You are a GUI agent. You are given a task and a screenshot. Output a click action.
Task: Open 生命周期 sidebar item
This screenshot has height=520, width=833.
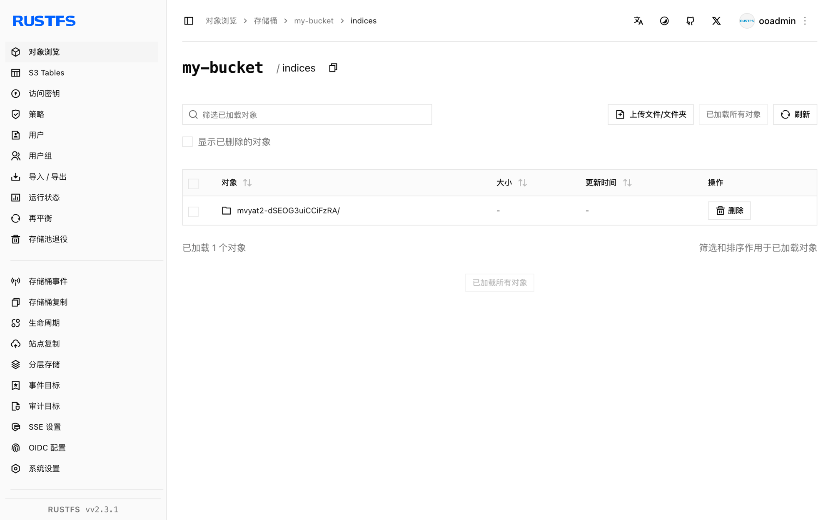[82, 323]
